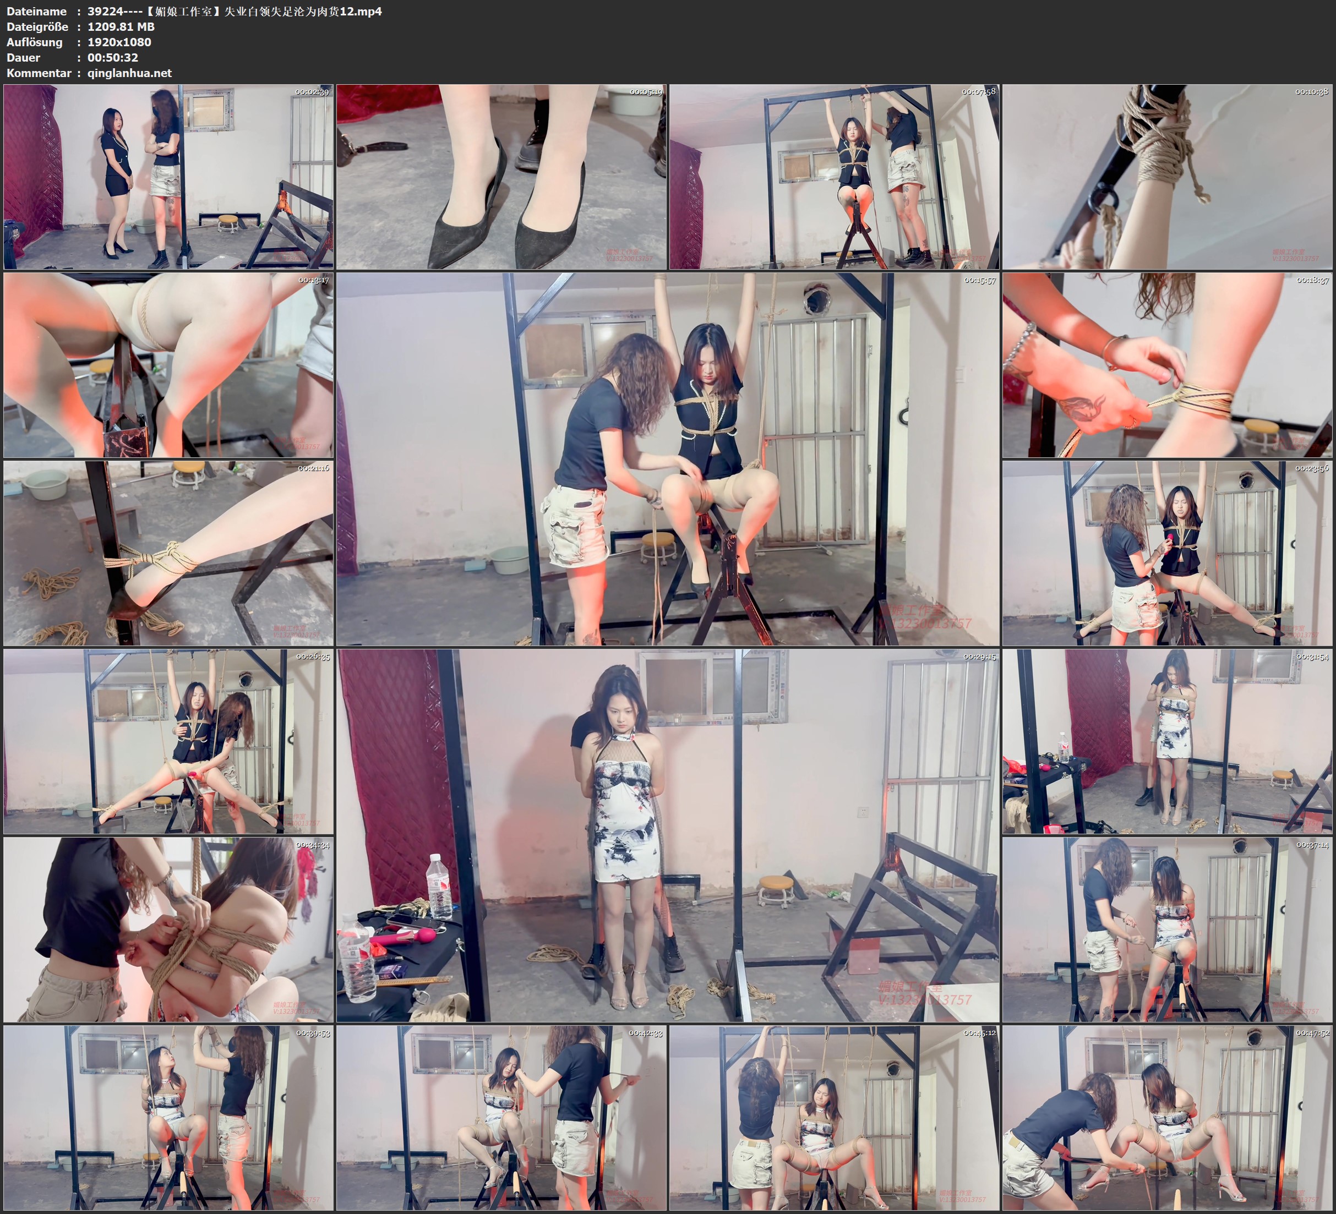
Task: Click the thumbnail timestamped 00:31:54
Action: click(x=1167, y=741)
